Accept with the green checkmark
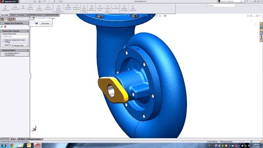Image resolution: width=263 pixels, height=148 pixels. 2,27
